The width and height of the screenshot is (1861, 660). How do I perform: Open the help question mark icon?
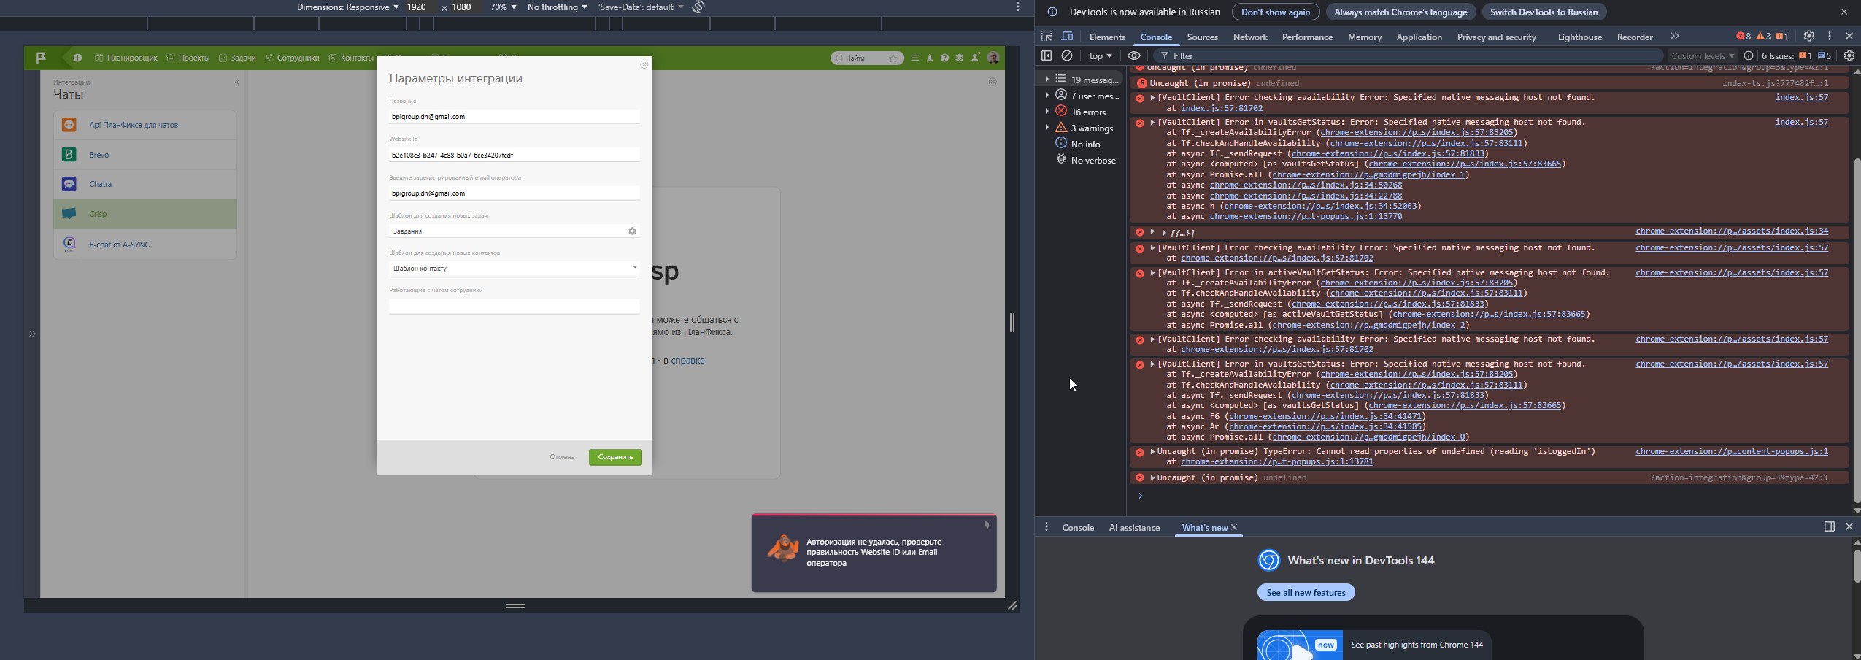click(944, 58)
